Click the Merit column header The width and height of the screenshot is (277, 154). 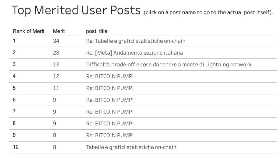click(x=59, y=31)
